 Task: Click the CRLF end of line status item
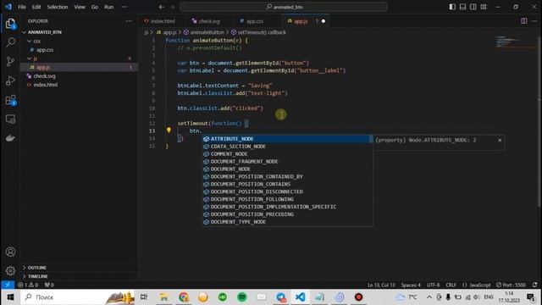click(451, 285)
